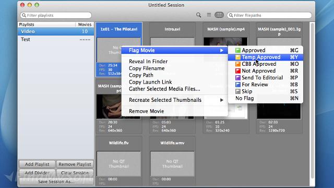This screenshot has width=334, height=188.
Task: Click the blue For Review flag icon
Action: [238, 85]
